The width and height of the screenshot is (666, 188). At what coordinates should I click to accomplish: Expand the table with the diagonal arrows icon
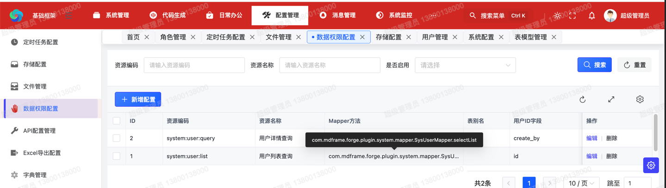(611, 99)
